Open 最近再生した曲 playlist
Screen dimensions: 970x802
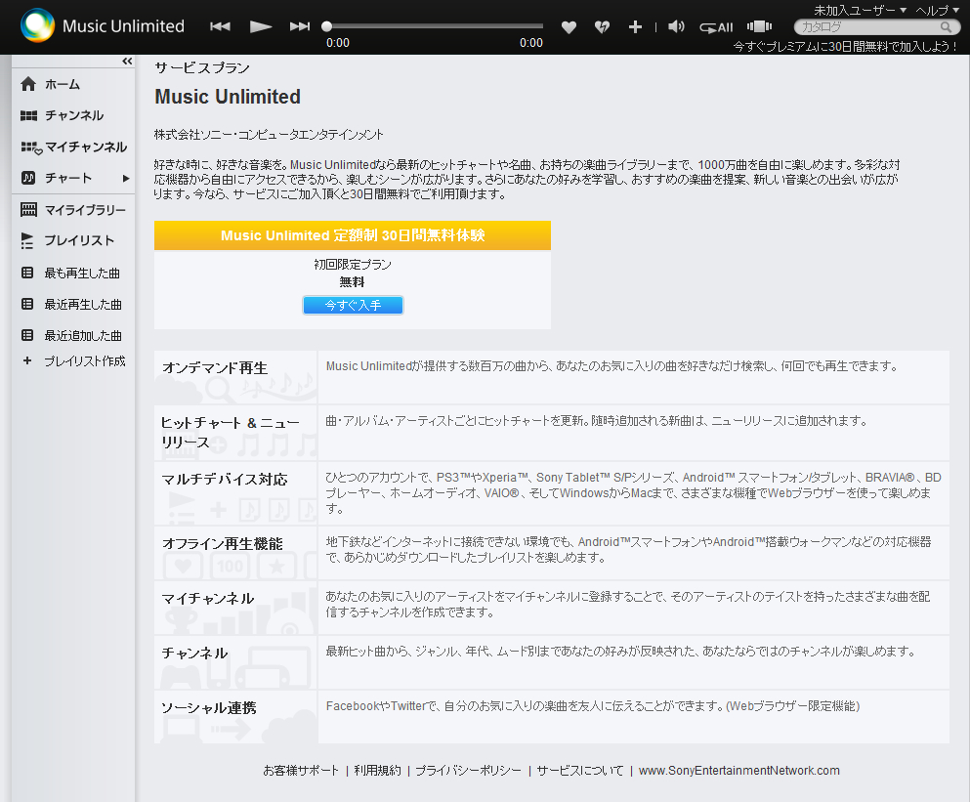pos(82,304)
